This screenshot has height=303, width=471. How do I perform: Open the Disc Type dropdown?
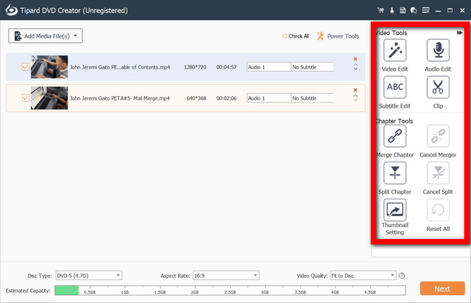[89, 275]
